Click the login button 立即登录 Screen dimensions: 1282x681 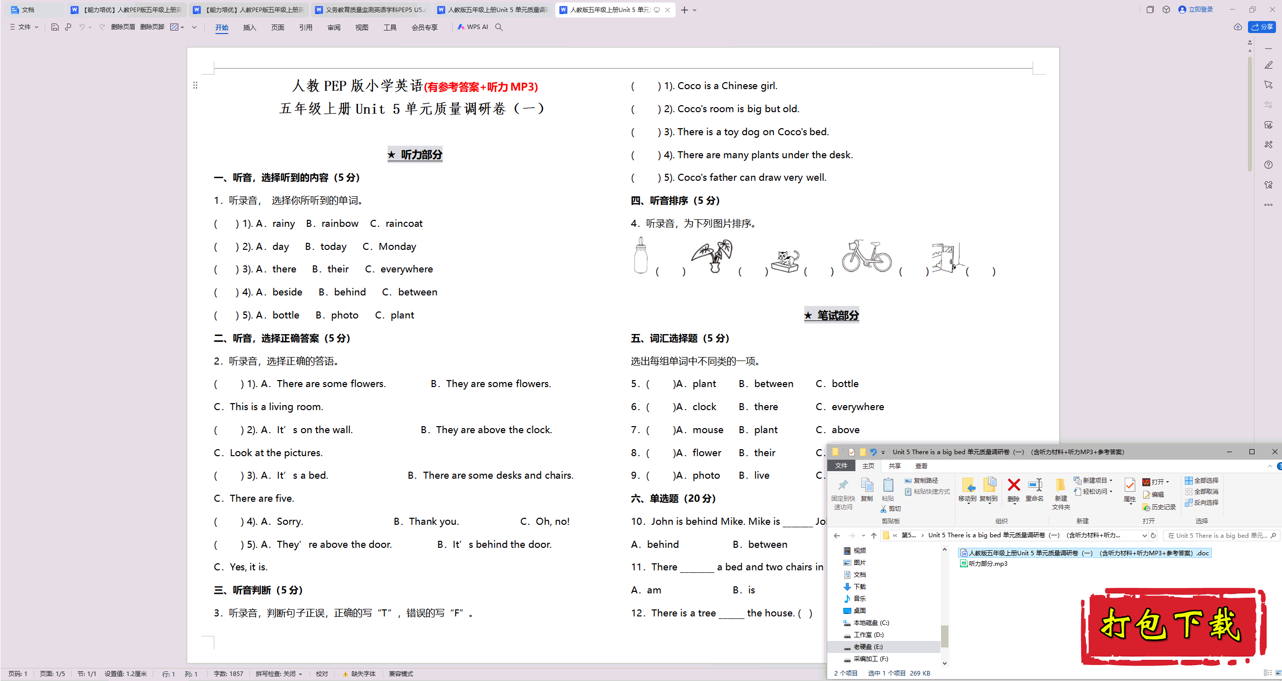coord(1195,10)
